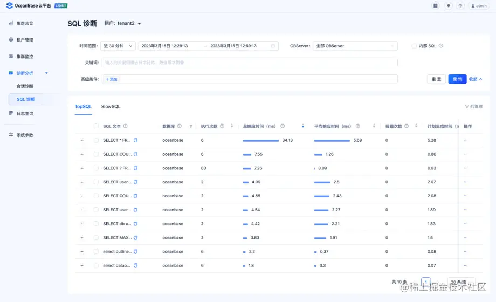Open the 20 条/页 page size dropdown
The image size is (496, 302).
[x=461, y=282]
